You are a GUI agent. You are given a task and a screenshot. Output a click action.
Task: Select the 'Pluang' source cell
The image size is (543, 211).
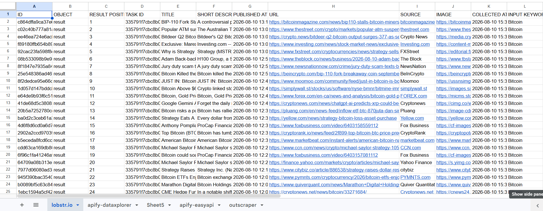click(x=417, y=111)
